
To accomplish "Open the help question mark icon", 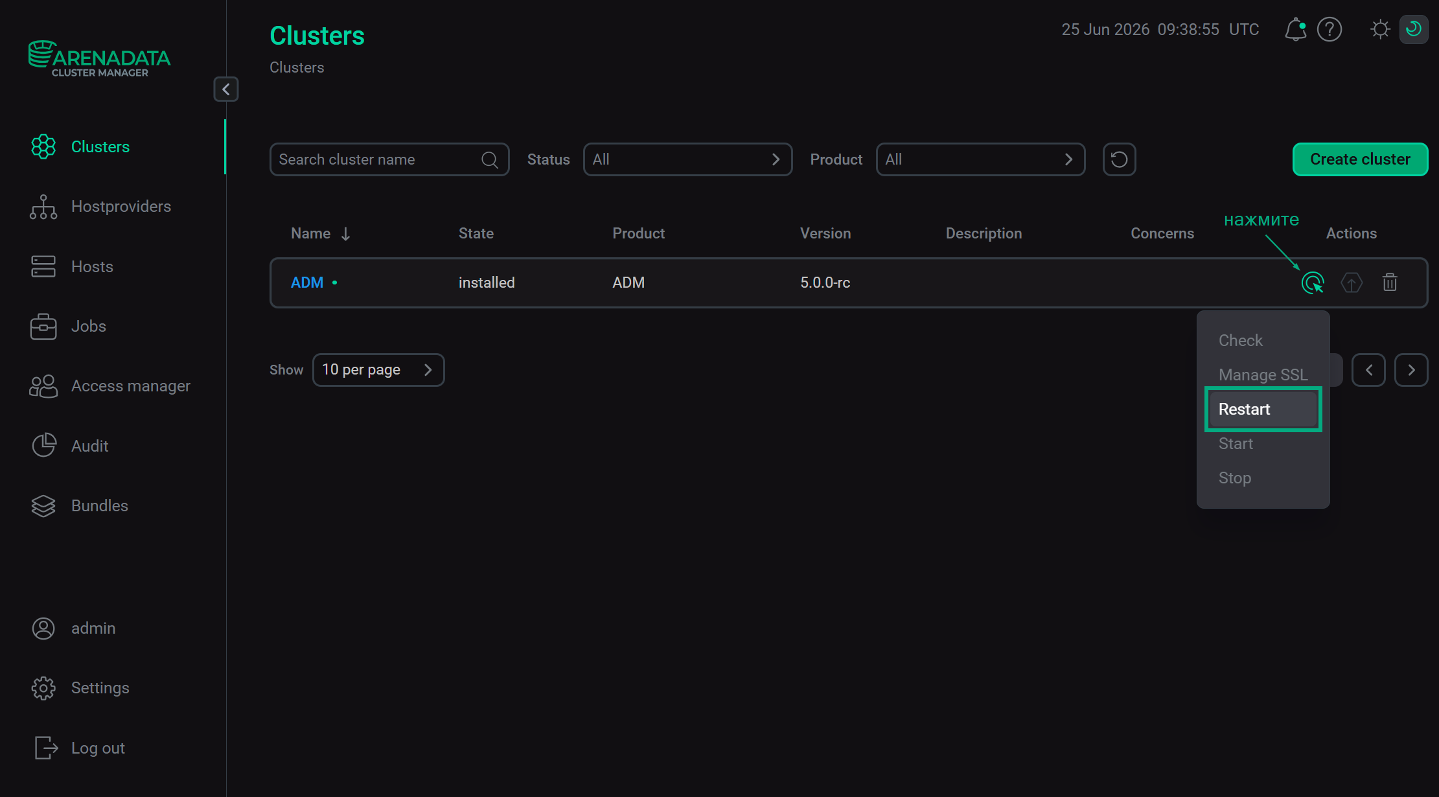I will coord(1330,29).
